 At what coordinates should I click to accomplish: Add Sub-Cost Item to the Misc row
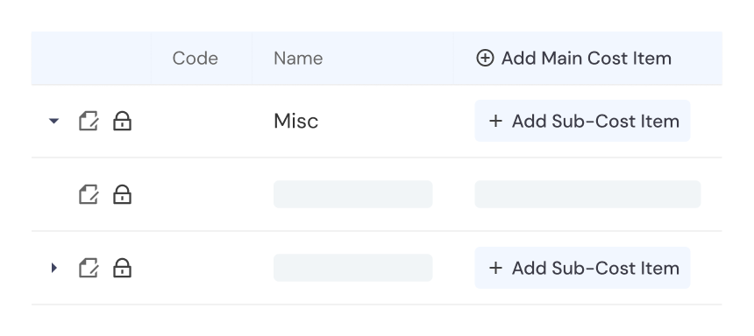point(582,121)
